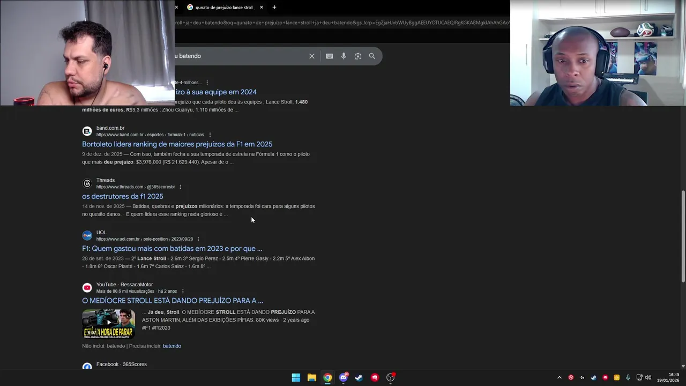Close the 'qunato de prejuizo lance stroll' tab
Screen dimensions: 686x386
click(262, 8)
